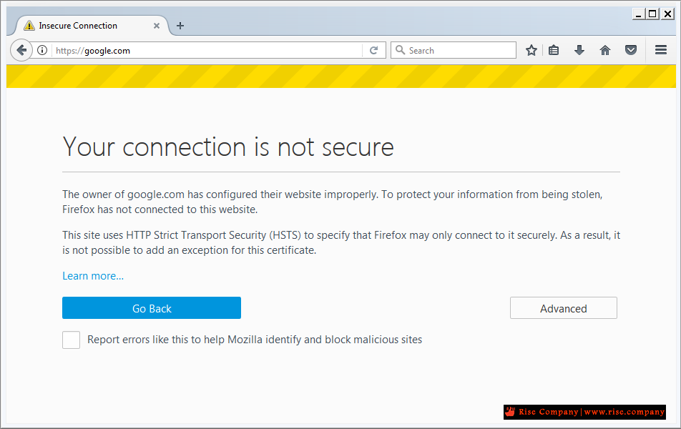Viewport: 681px width, 429px height.
Task: Open the Advanced error details
Action: (563, 308)
